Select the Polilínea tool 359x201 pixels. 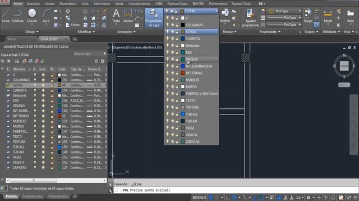(x=17, y=16)
